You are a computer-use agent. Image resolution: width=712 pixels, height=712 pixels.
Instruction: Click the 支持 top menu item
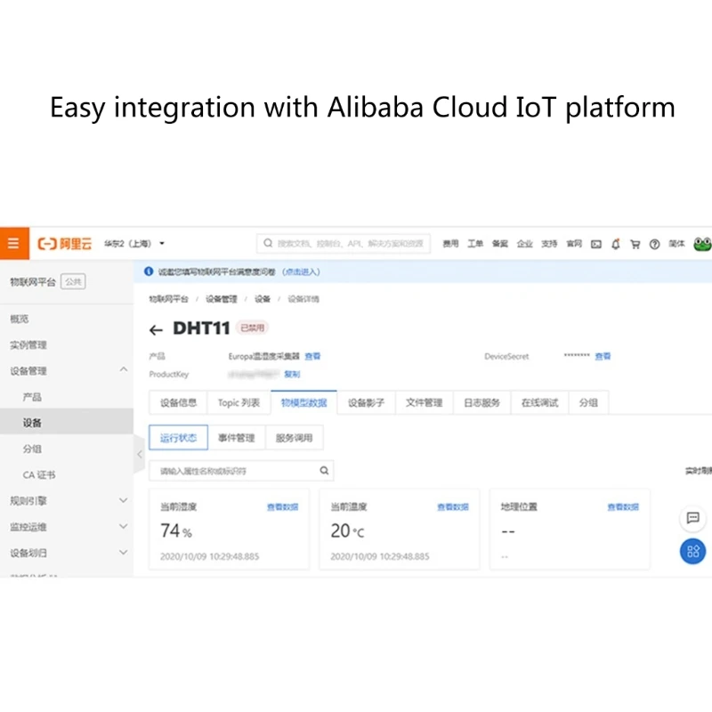pos(549,244)
